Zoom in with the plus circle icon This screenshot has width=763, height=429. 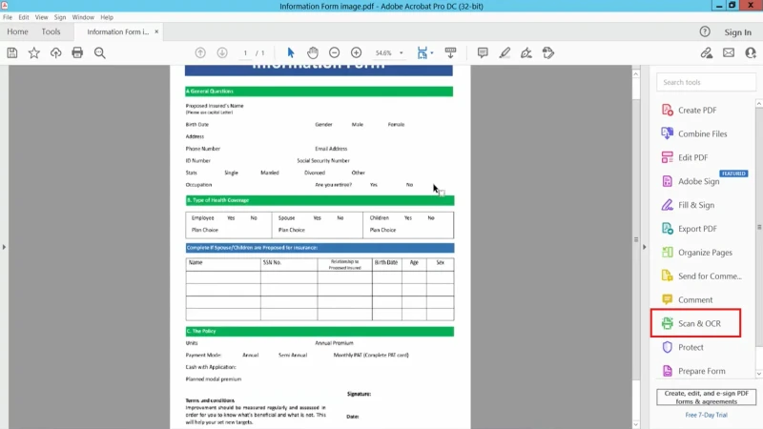(x=356, y=52)
